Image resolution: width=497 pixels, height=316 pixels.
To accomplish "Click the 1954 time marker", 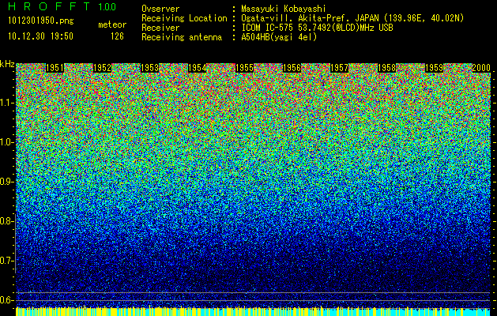I will pos(198,68).
